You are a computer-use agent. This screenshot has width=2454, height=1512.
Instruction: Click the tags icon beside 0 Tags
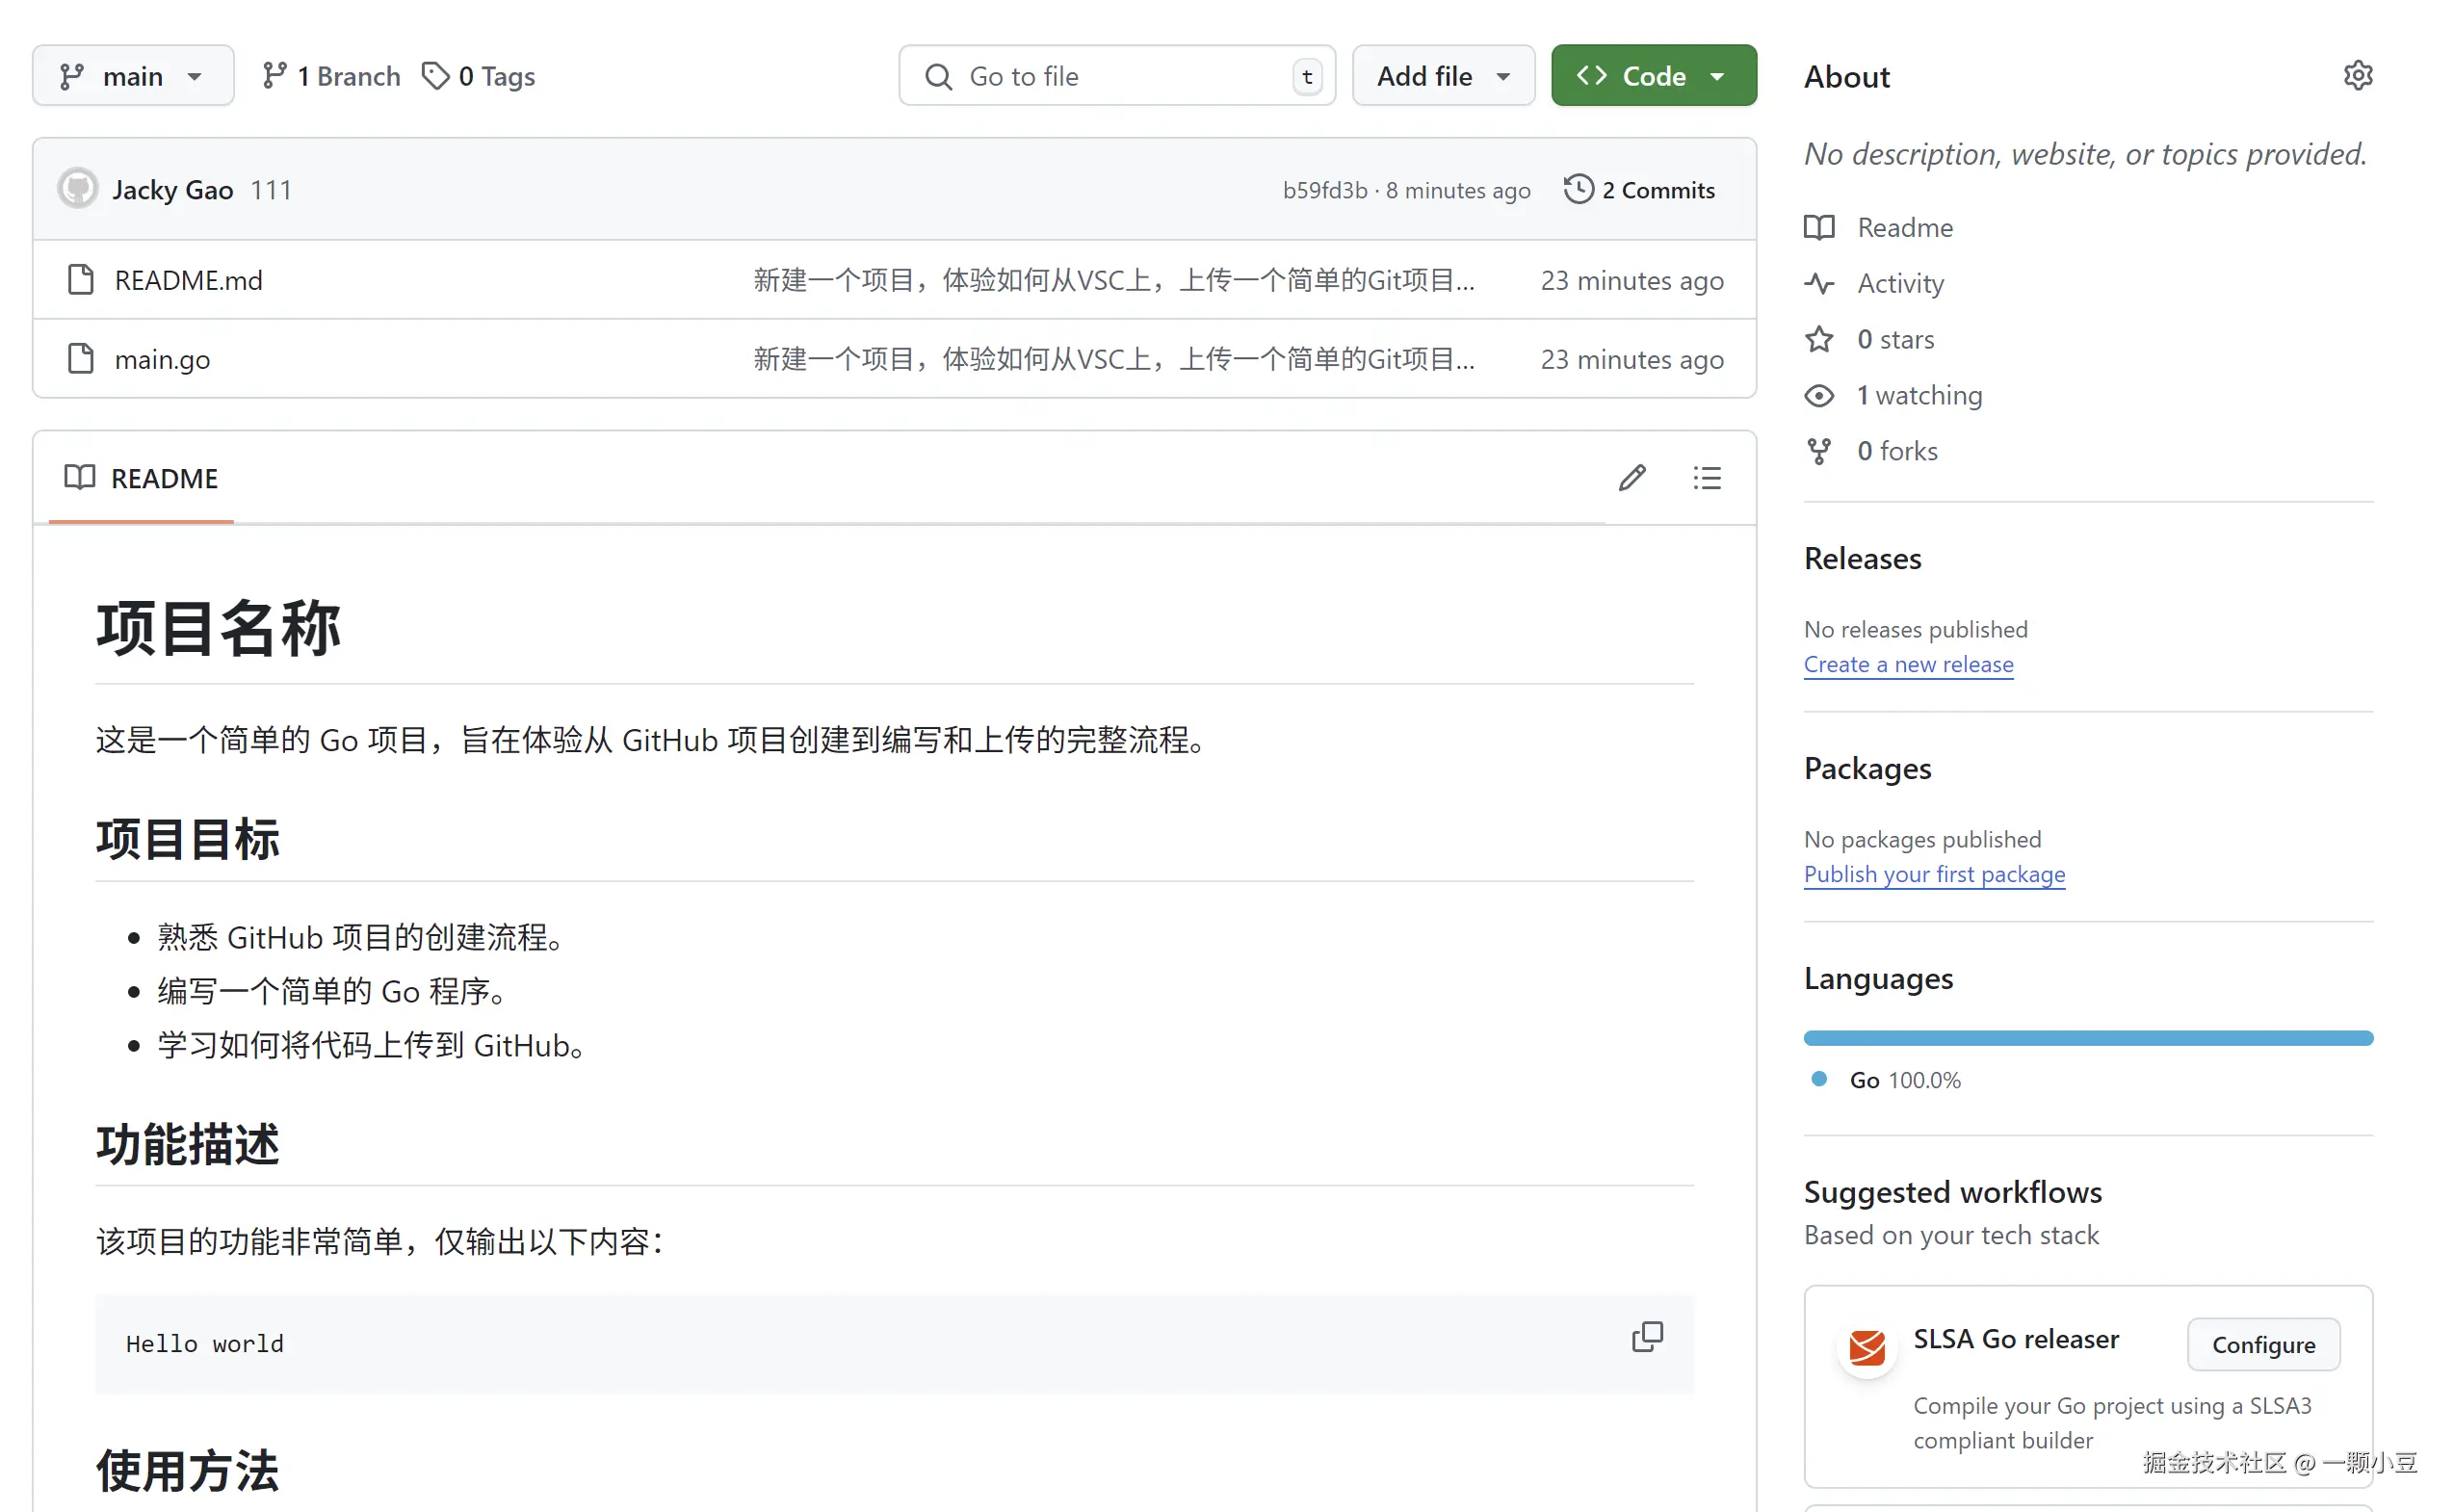(435, 76)
